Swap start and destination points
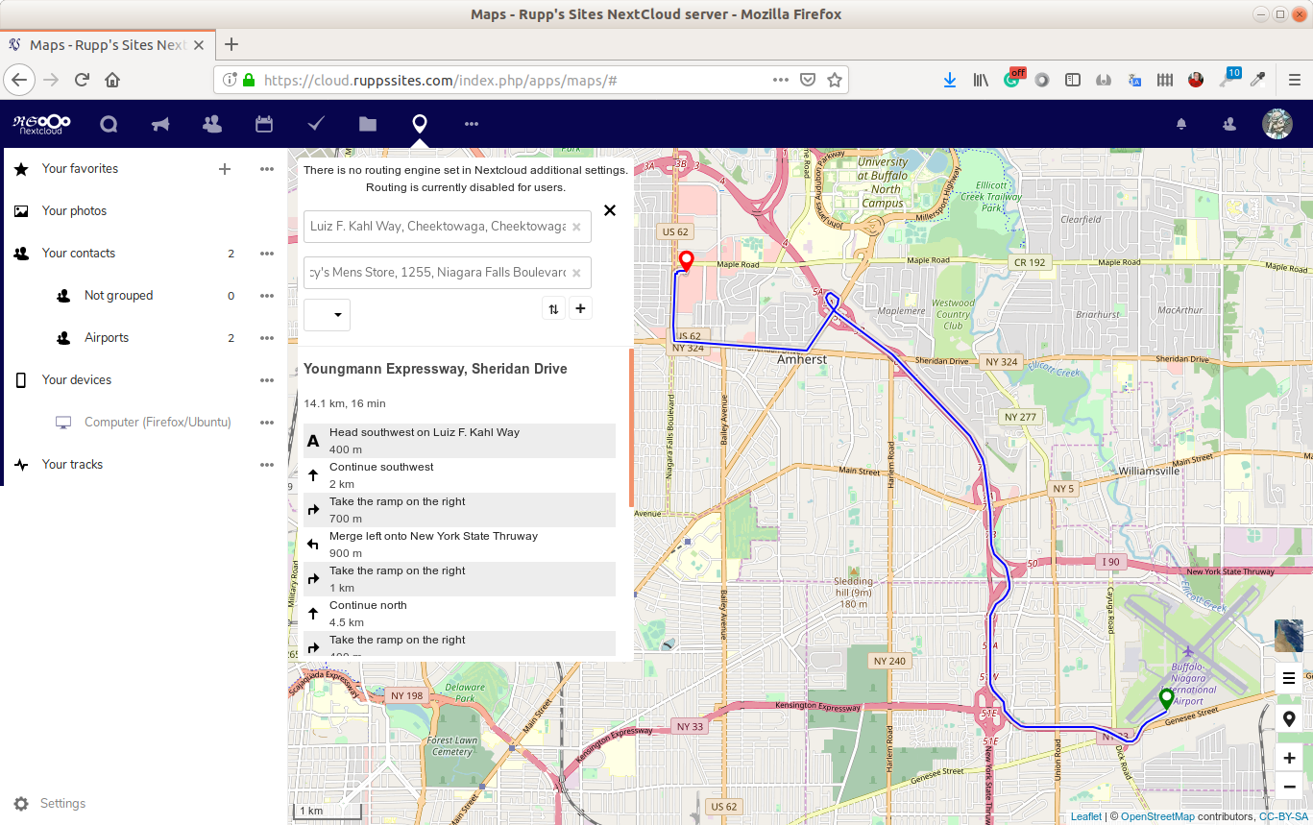This screenshot has height=825, width=1313. click(x=553, y=308)
